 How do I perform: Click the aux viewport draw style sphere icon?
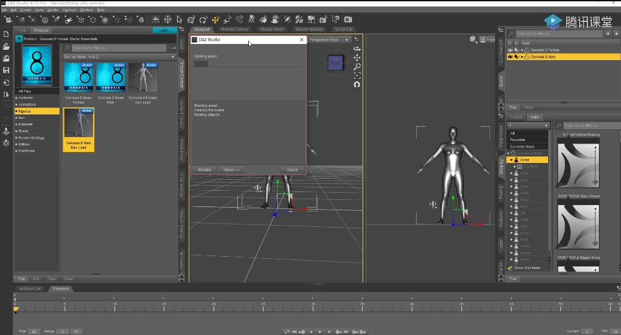(472, 39)
